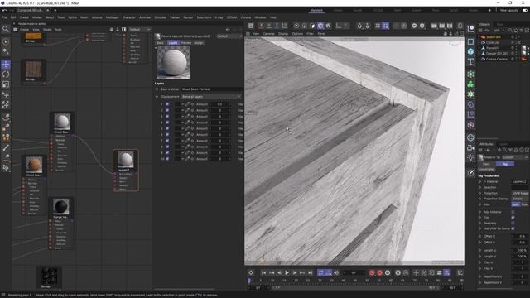530x298 pixels.
Task: Toggle checkbox for layer 5
Action: pos(167,129)
